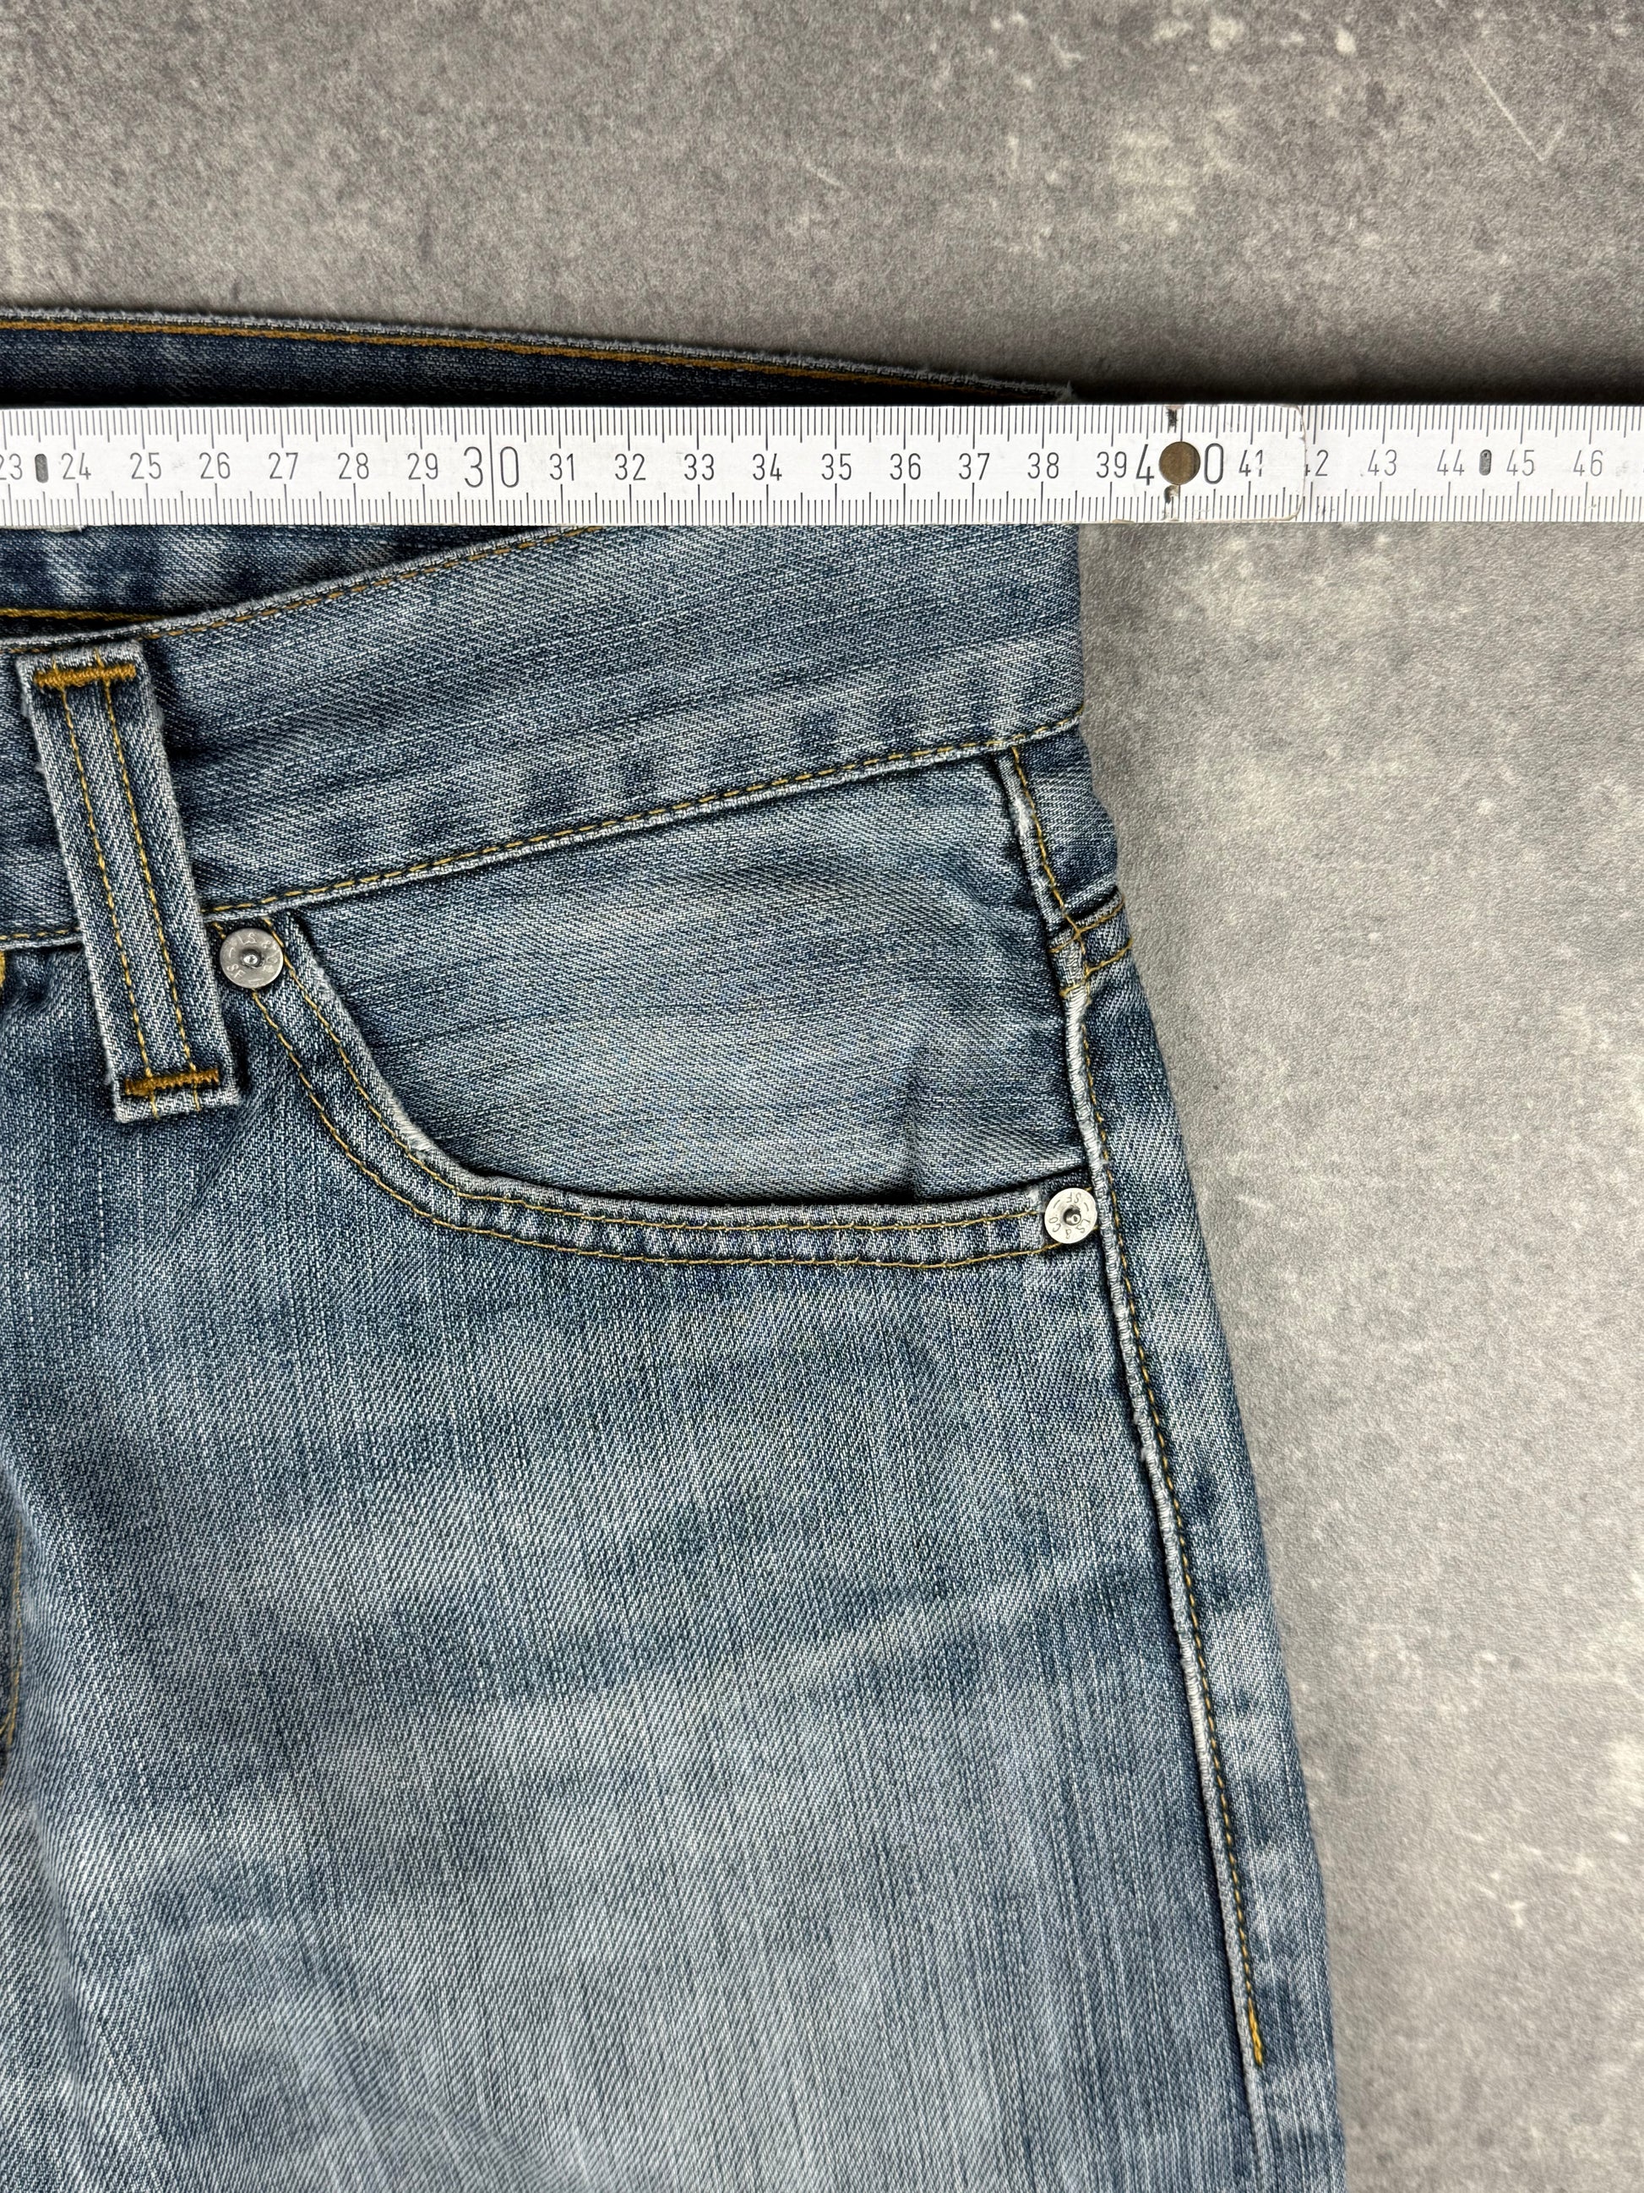
Task: Click the number 32 on the ruler
Action: 630,467
